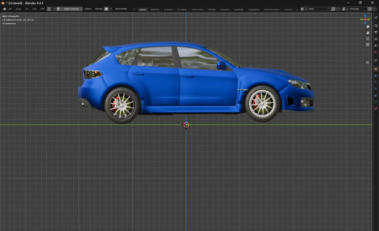Viewport: 379px width, 231px height.
Task: Switch to the Texture Paint workspace tab
Action: [197, 9]
